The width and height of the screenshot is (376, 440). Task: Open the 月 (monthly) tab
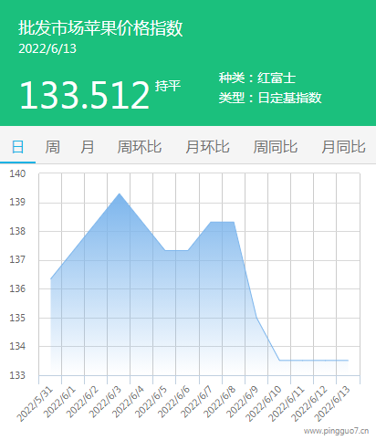click(x=88, y=147)
